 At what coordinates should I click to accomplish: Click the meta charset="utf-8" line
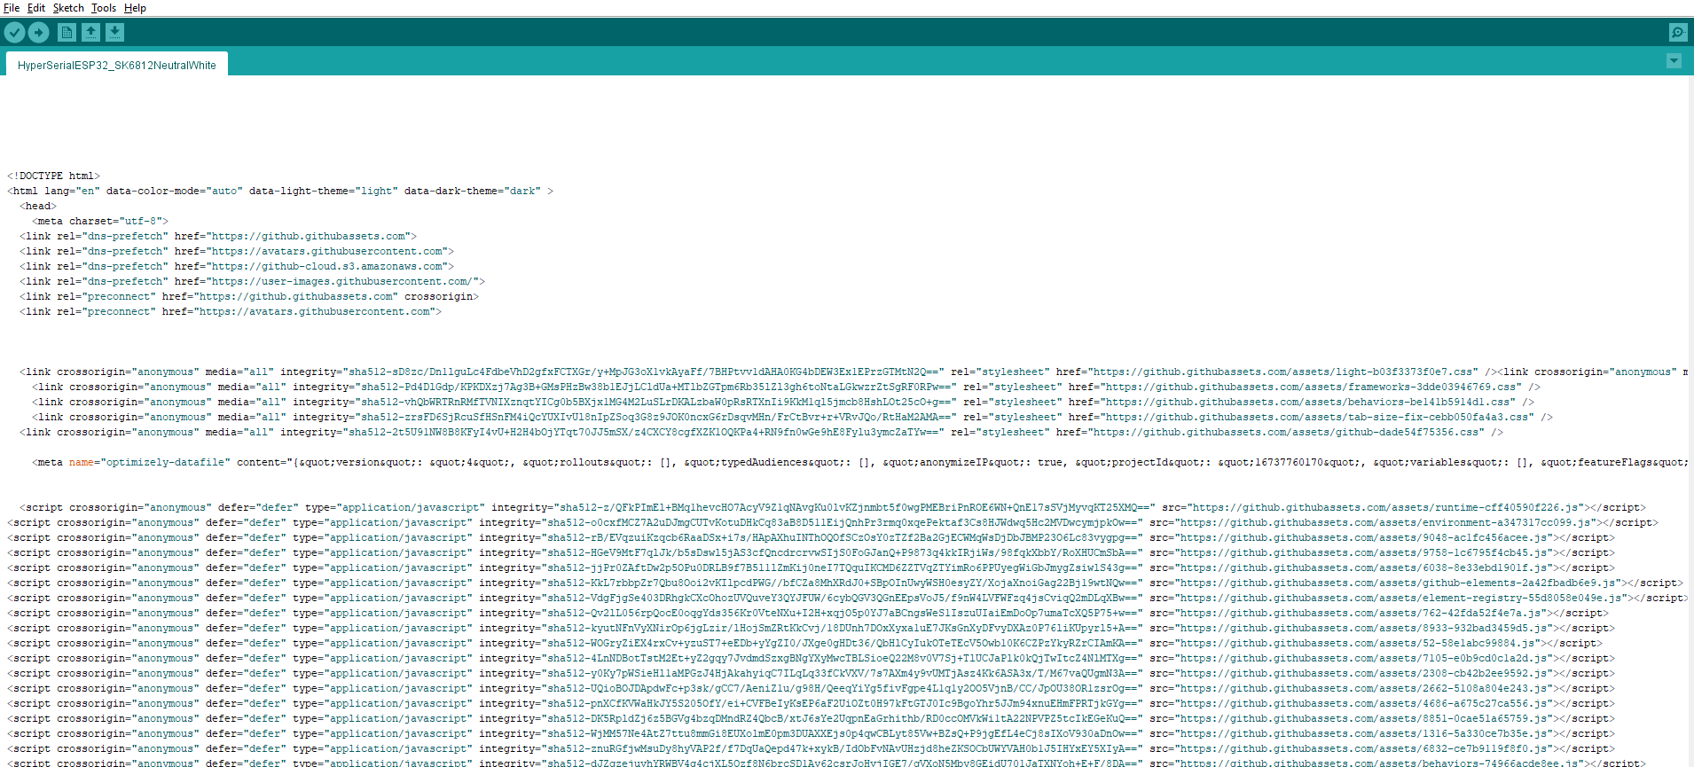pyautogui.click(x=100, y=222)
